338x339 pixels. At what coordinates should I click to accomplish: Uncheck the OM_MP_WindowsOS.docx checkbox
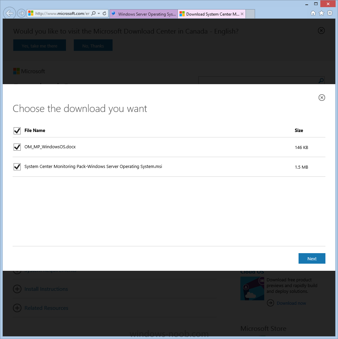[x=17, y=147]
